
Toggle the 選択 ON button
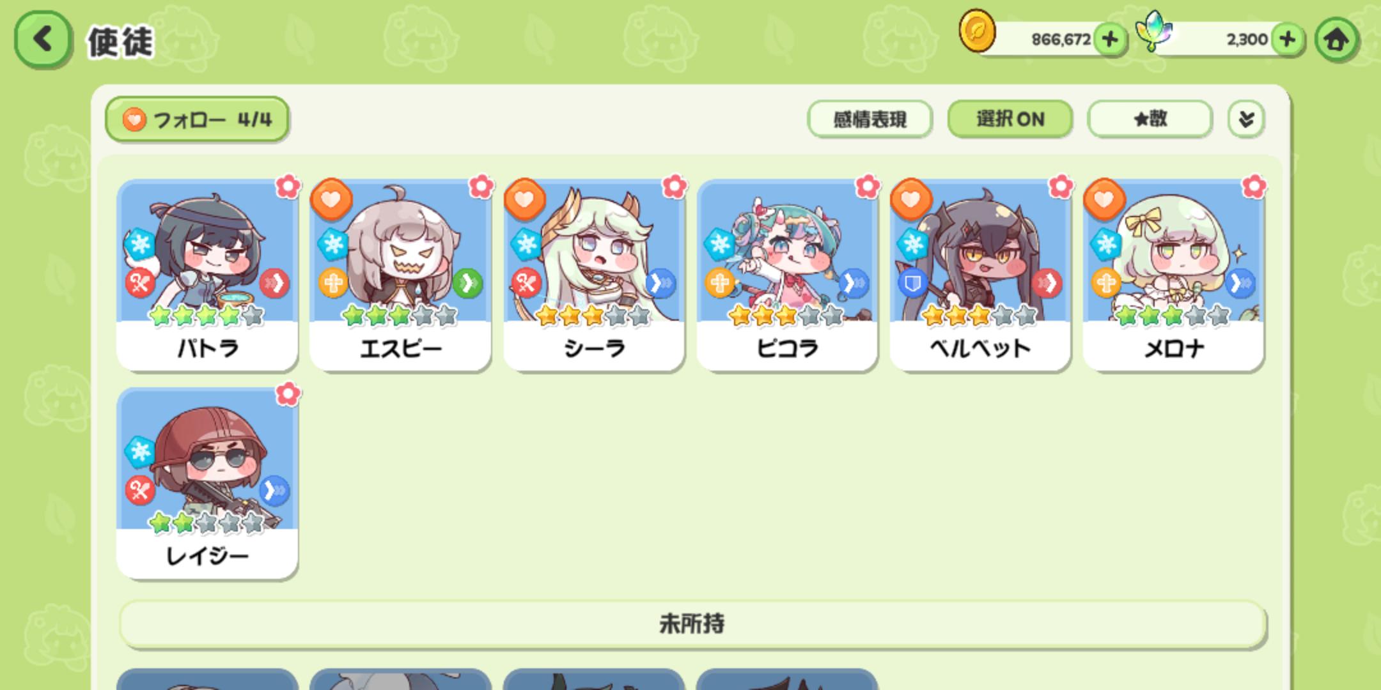[1010, 119]
